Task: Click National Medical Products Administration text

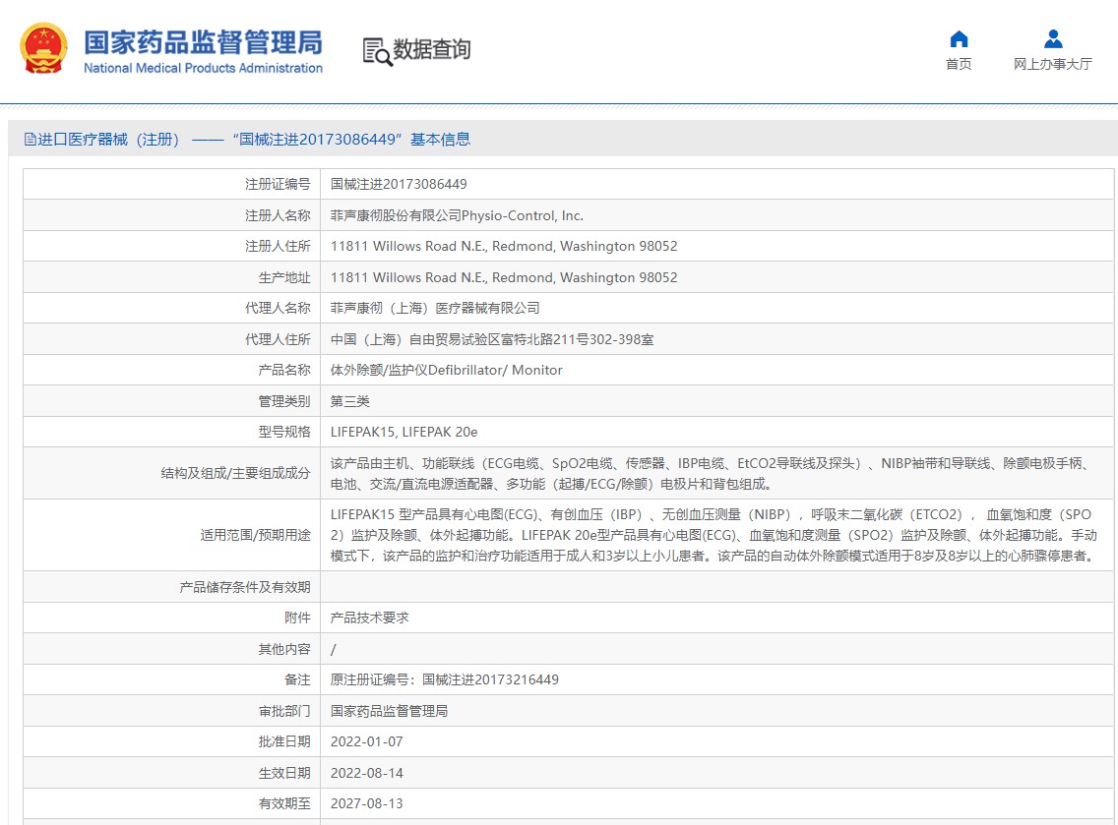Action: pos(203,69)
